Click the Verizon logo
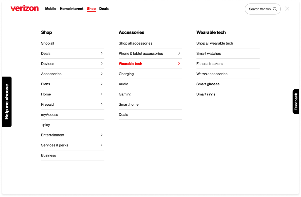Viewport: 301px width, 197px height. coord(25,9)
